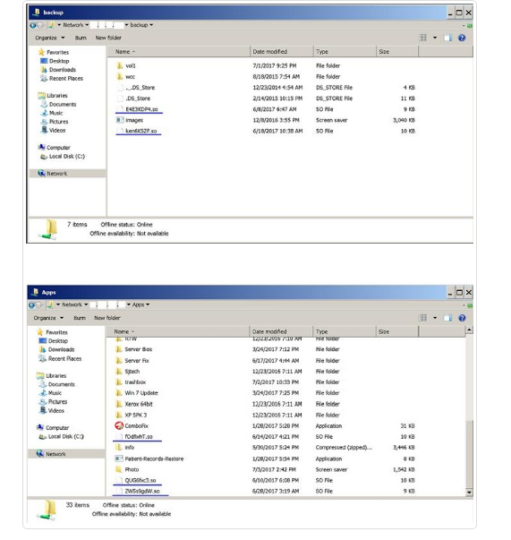Screen dimensions: 511x540
Task: Click New folder in backup window
Action: [108, 38]
